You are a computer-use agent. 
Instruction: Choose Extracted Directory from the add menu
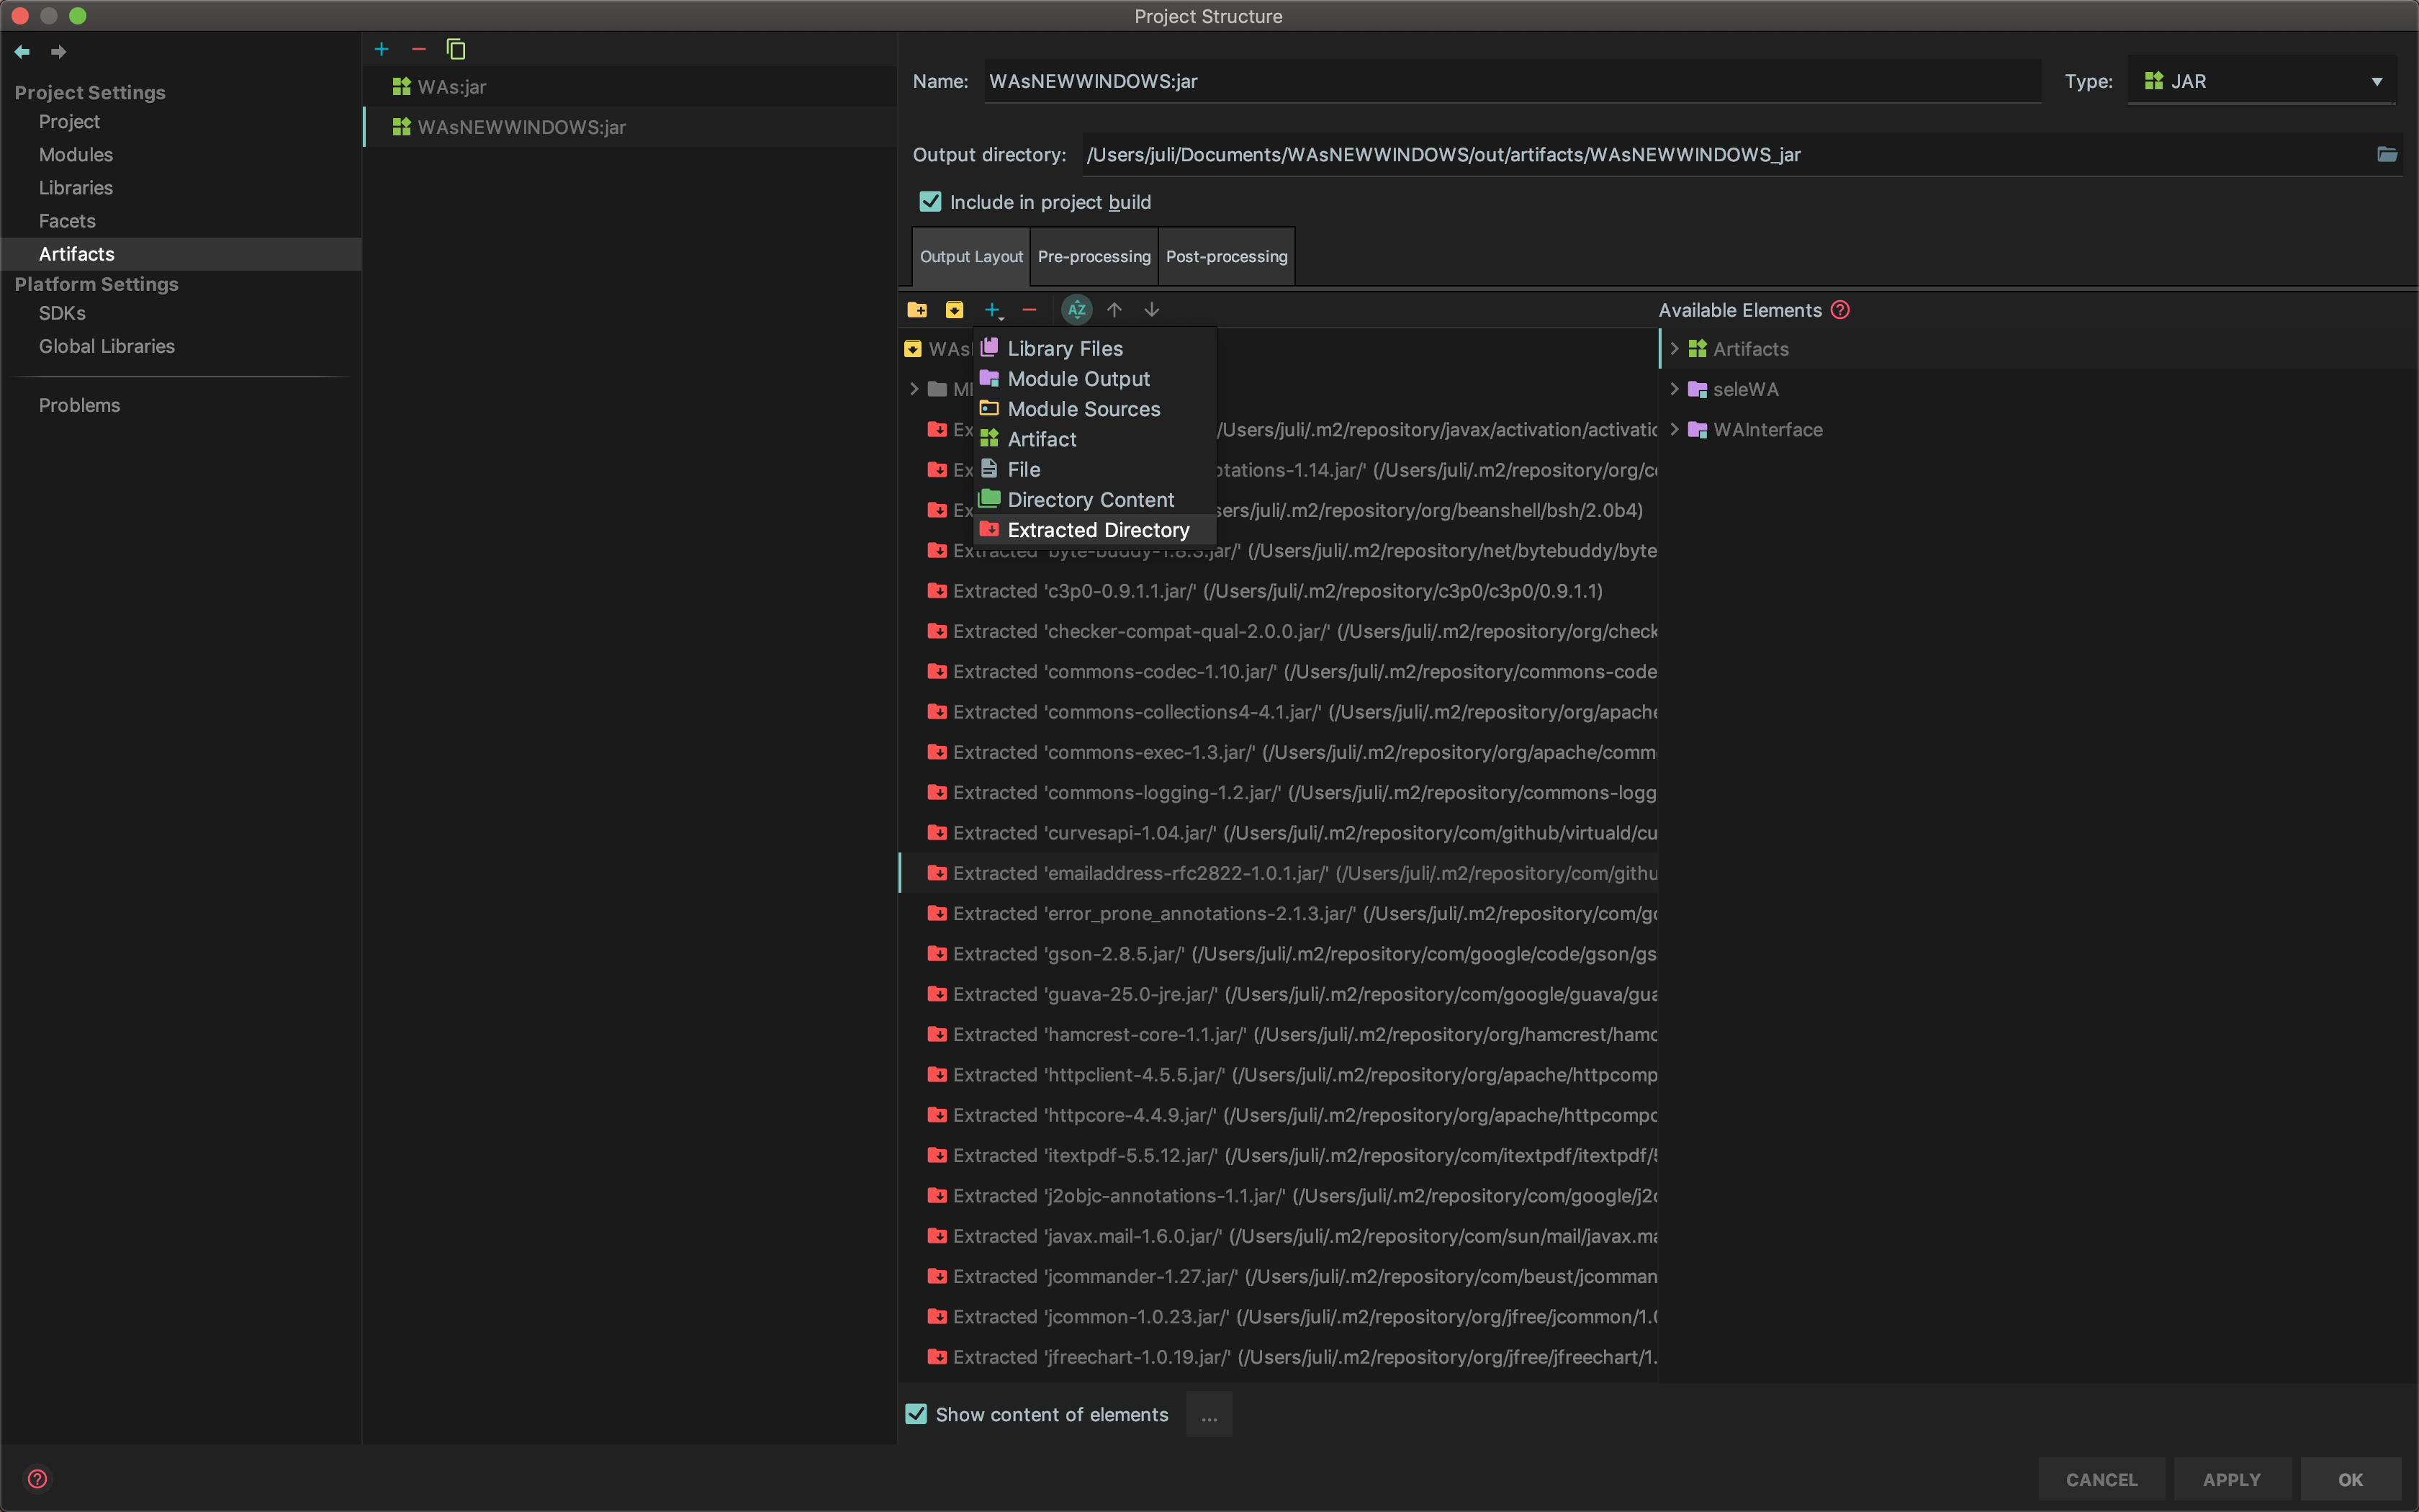point(1094,530)
